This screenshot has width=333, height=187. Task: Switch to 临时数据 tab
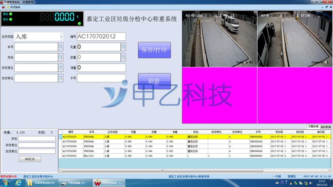click(326, 126)
